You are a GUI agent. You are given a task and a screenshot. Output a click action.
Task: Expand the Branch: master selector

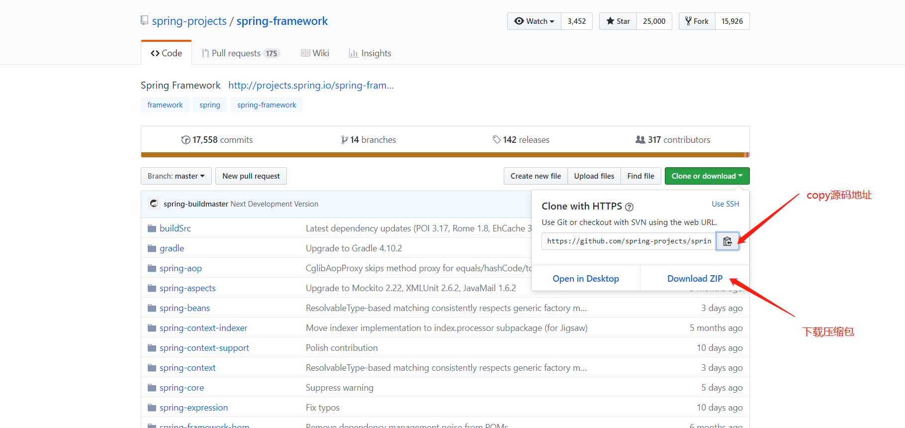(x=176, y=176)
